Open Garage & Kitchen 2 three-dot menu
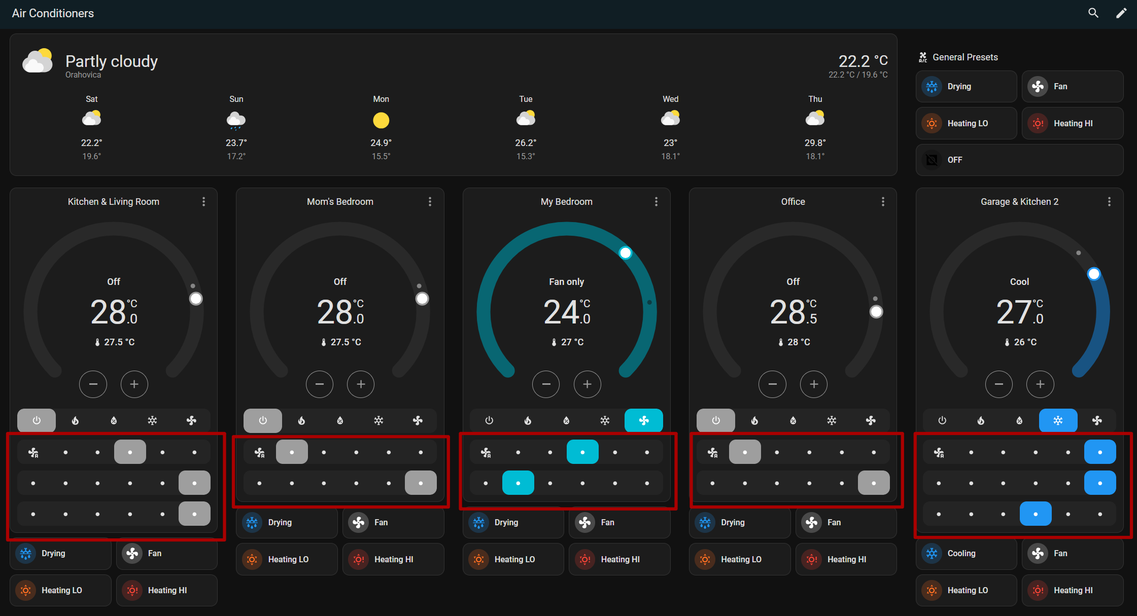This screenshot has width=1137, height=616. coord(1110,202)
